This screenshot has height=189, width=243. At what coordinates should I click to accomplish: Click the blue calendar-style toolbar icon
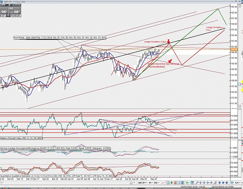point(192,183)
